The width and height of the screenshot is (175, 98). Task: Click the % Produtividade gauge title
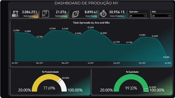(50, 72)
